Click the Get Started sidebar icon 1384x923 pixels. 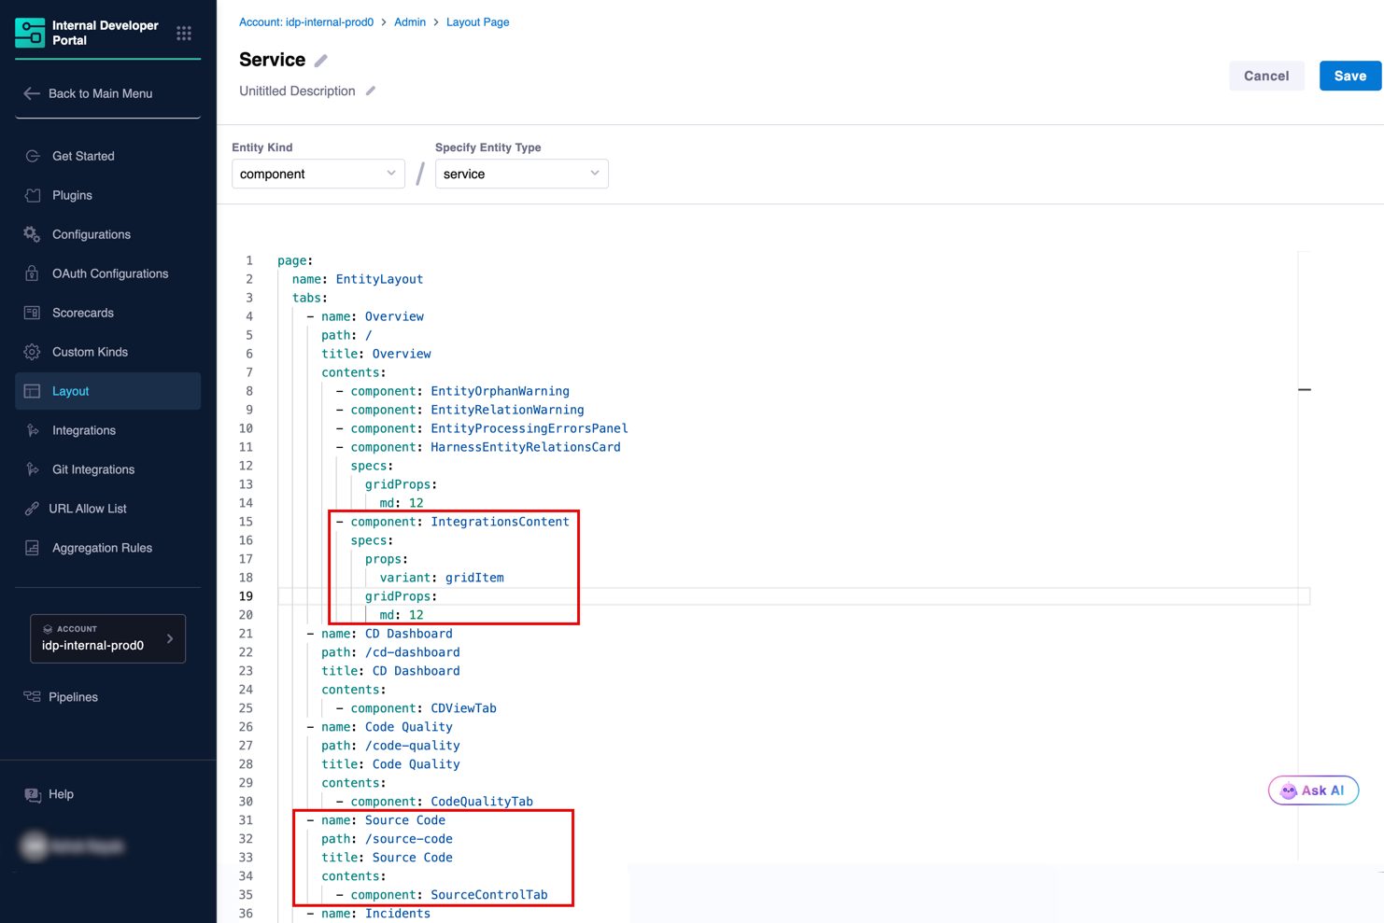pos(33,156)
